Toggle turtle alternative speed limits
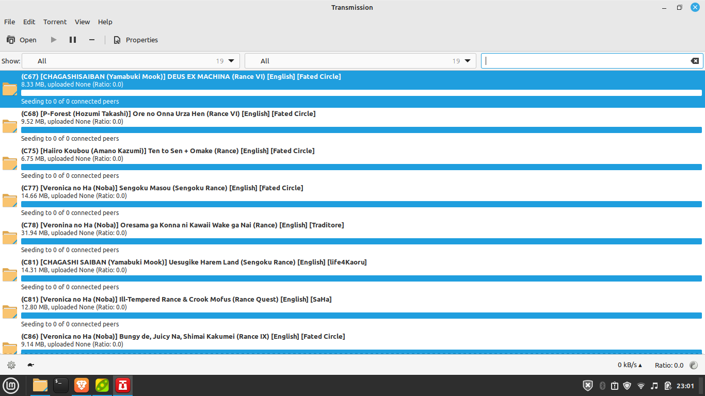The width and height of the screenshot is (705, 396). tap(30, 365)
